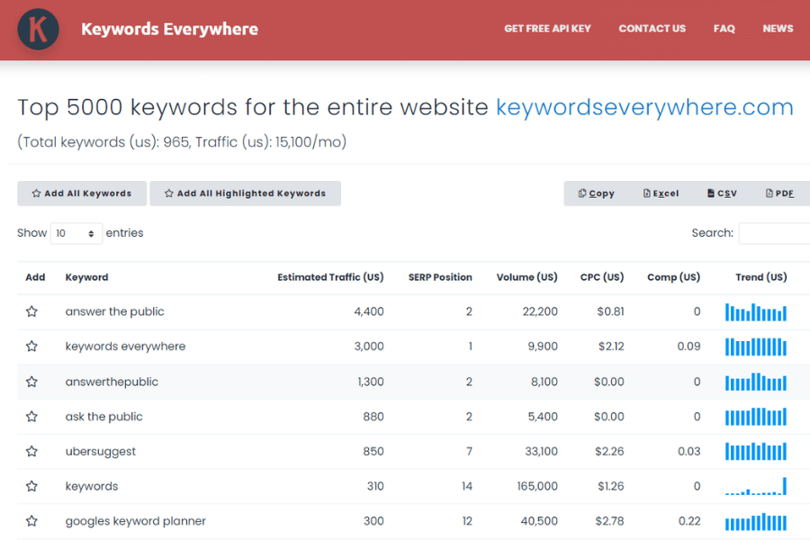Click the Keywords Everywhere logo icon
The width and height of the screenshot is (810, 540).
(x=38, y=29)
